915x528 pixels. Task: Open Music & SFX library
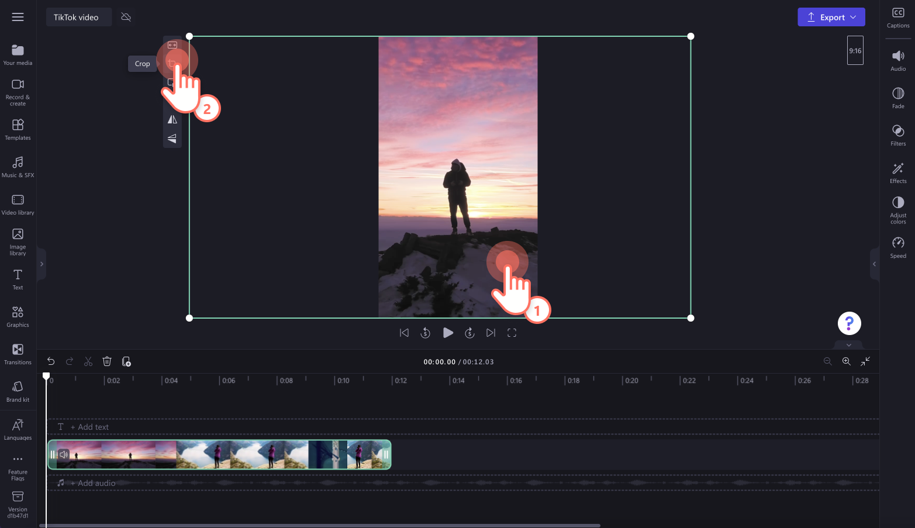coord(18,167)
